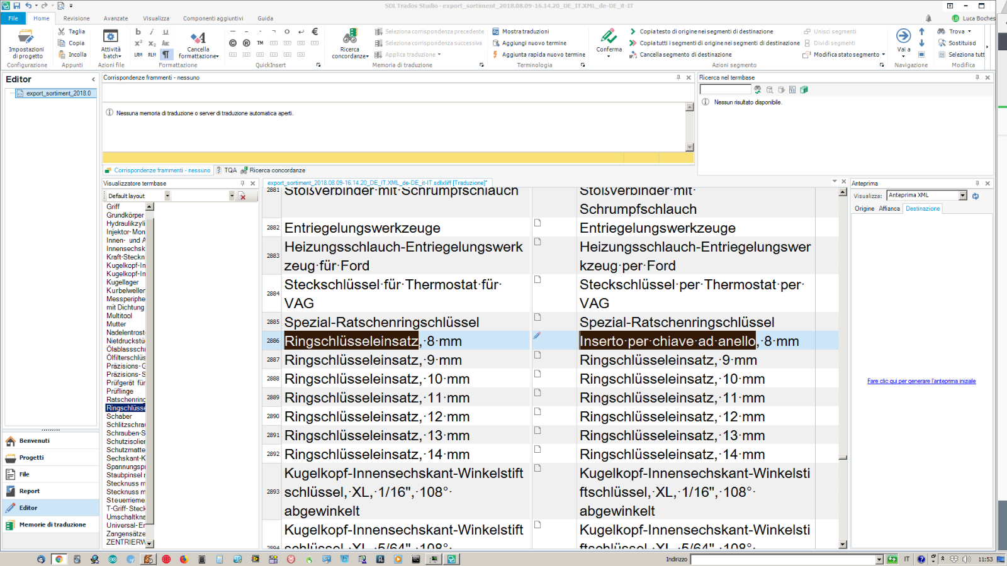The width and height of the screenshot is (1007, 566).
Task: Open the Default layout dropdown
Action: click(x=167, y=196)
